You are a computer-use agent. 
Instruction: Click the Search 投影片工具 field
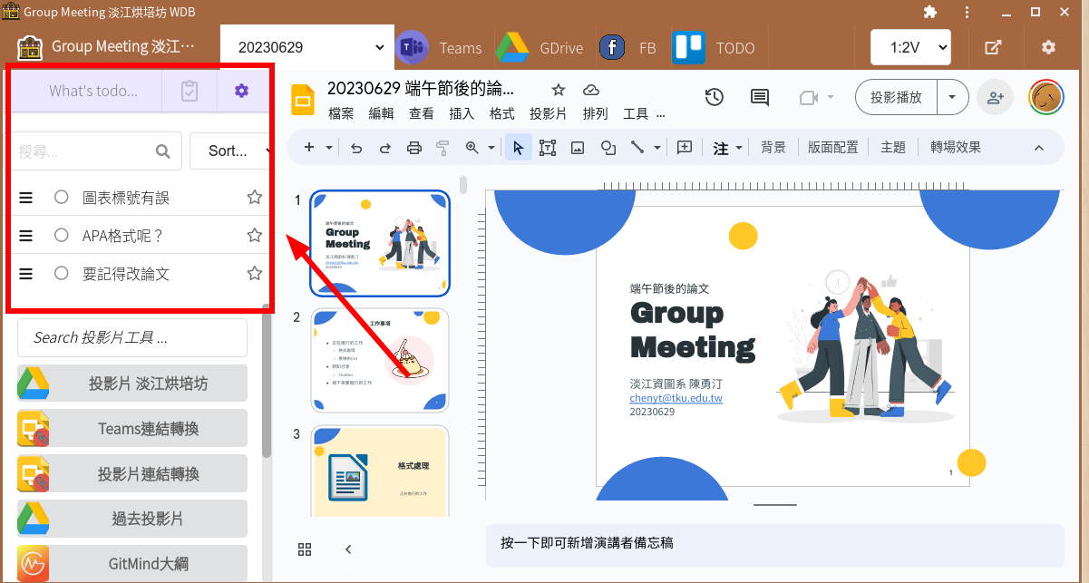coord(132,337)
